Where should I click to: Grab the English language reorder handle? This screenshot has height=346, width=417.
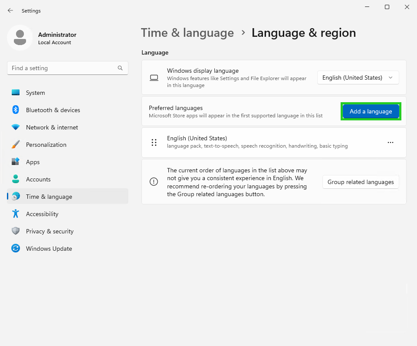[x=154, y=142]
